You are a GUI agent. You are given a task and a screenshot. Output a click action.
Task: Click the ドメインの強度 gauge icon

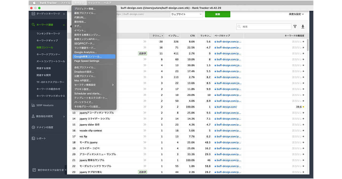click(33, 127)
